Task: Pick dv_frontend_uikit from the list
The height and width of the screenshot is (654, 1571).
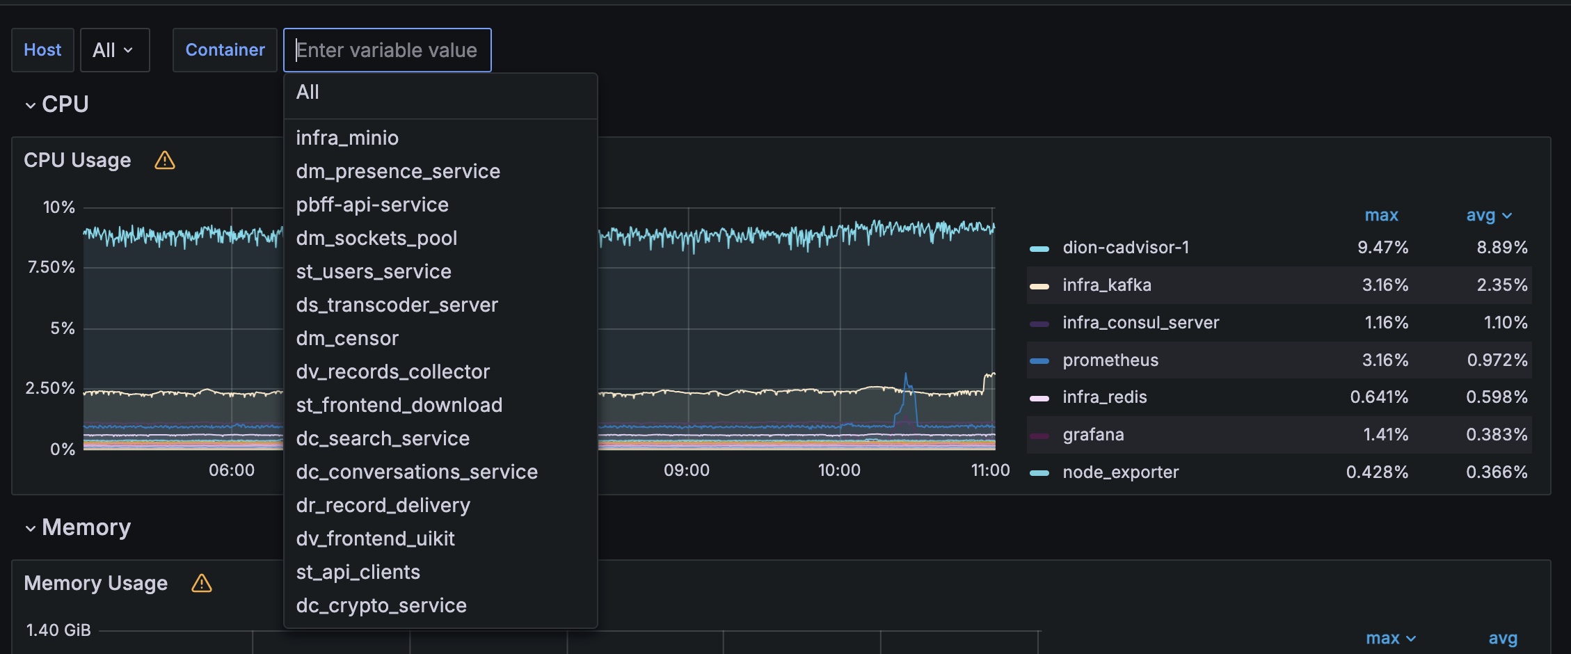Action: coord(440,539)
